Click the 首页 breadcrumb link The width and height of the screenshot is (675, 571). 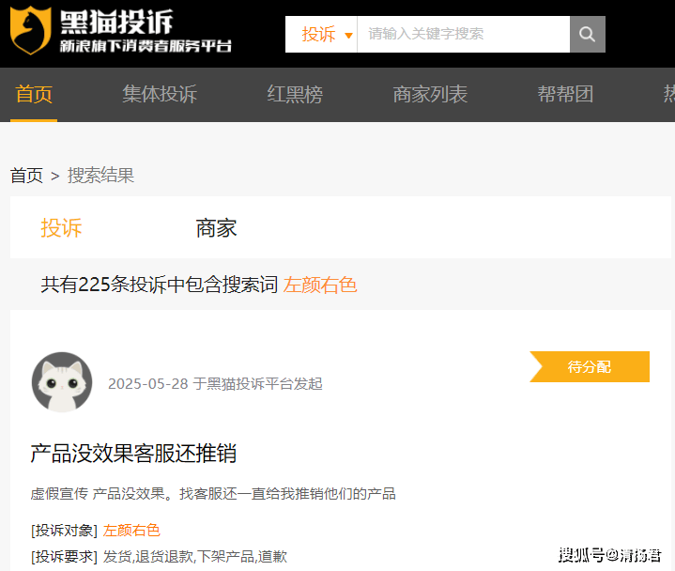pyautogui.click(x=26, y=176)
